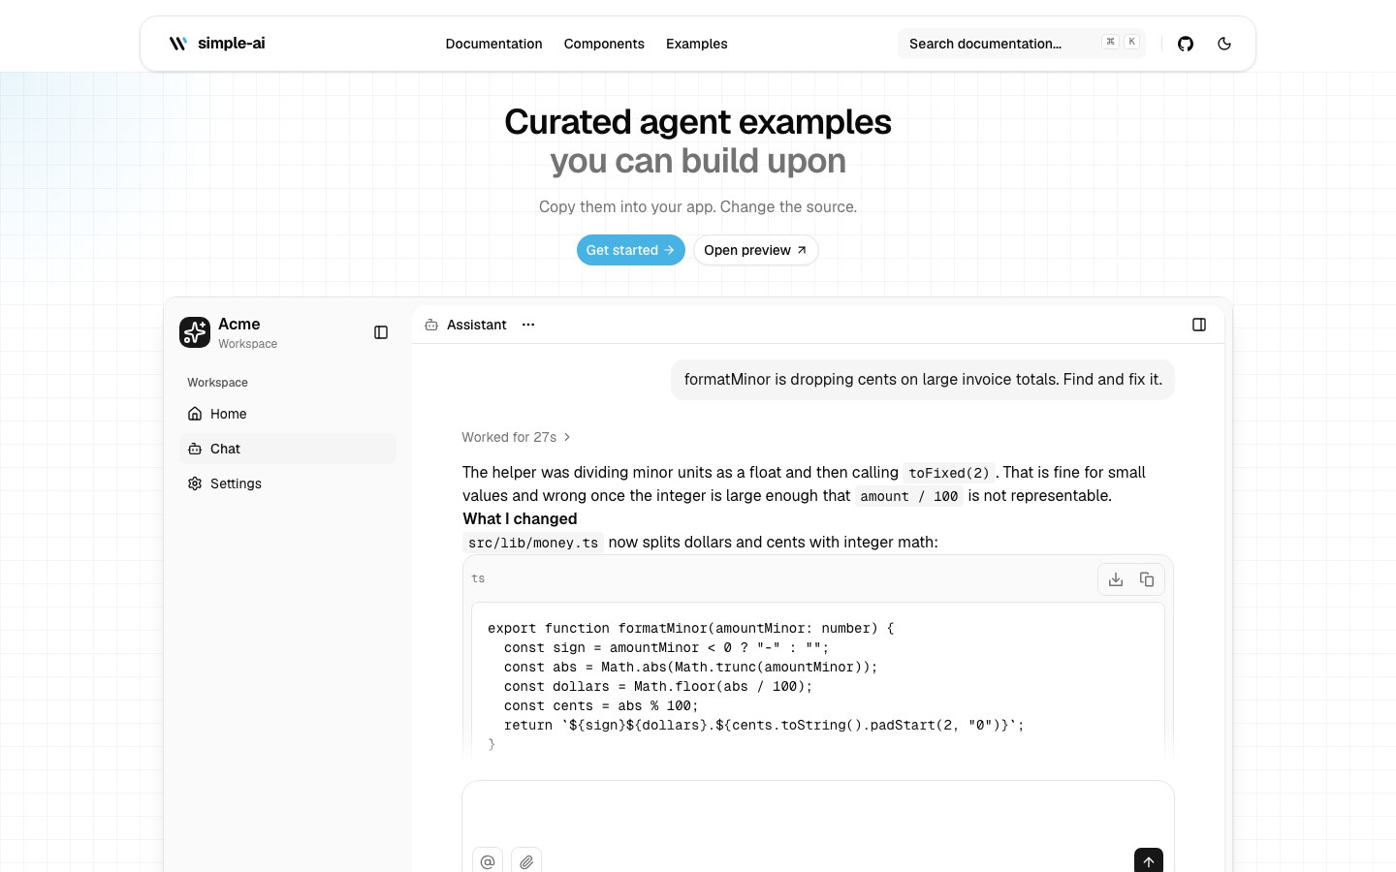Image resolution: width=1396 pixels, height=872 pixels.
Task: Toggle dark mode with the moon icon
Action: click(1224, 44)
